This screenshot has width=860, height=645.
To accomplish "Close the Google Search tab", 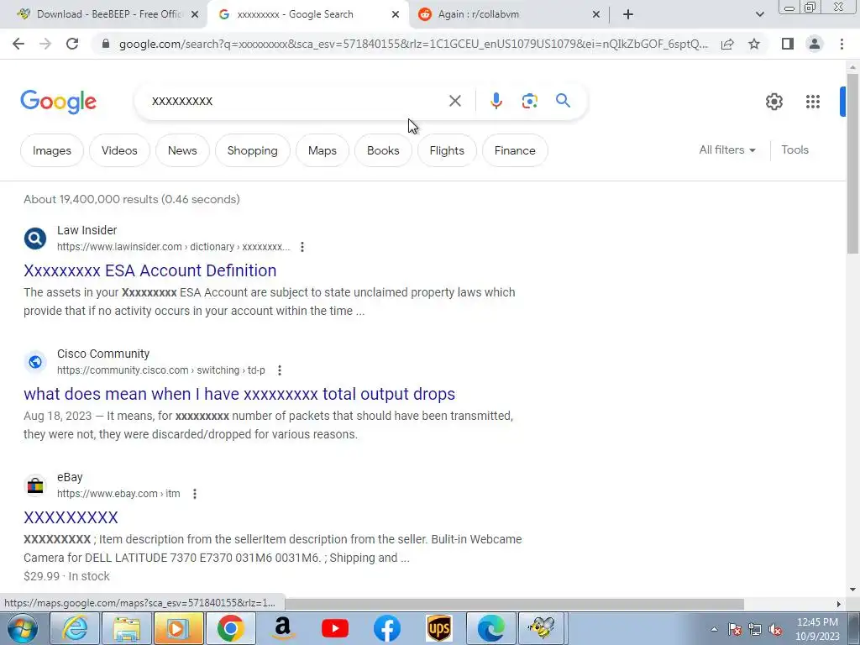I will (x=396, y=14).
